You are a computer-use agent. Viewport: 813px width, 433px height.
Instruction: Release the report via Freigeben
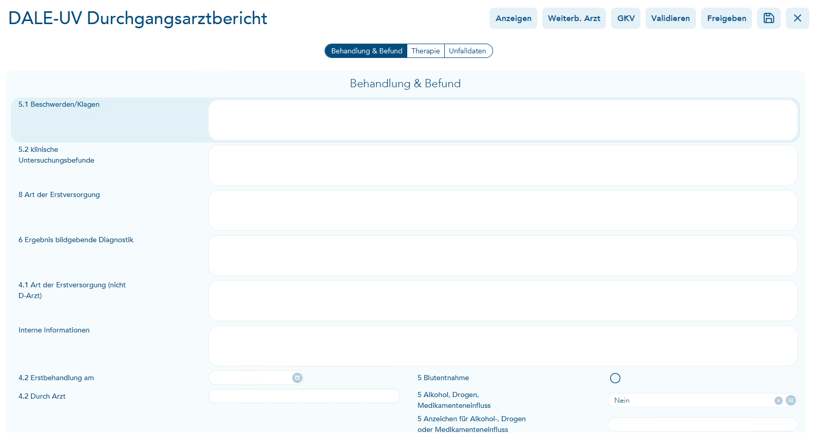pyautogui.click(x=726, y=18)
